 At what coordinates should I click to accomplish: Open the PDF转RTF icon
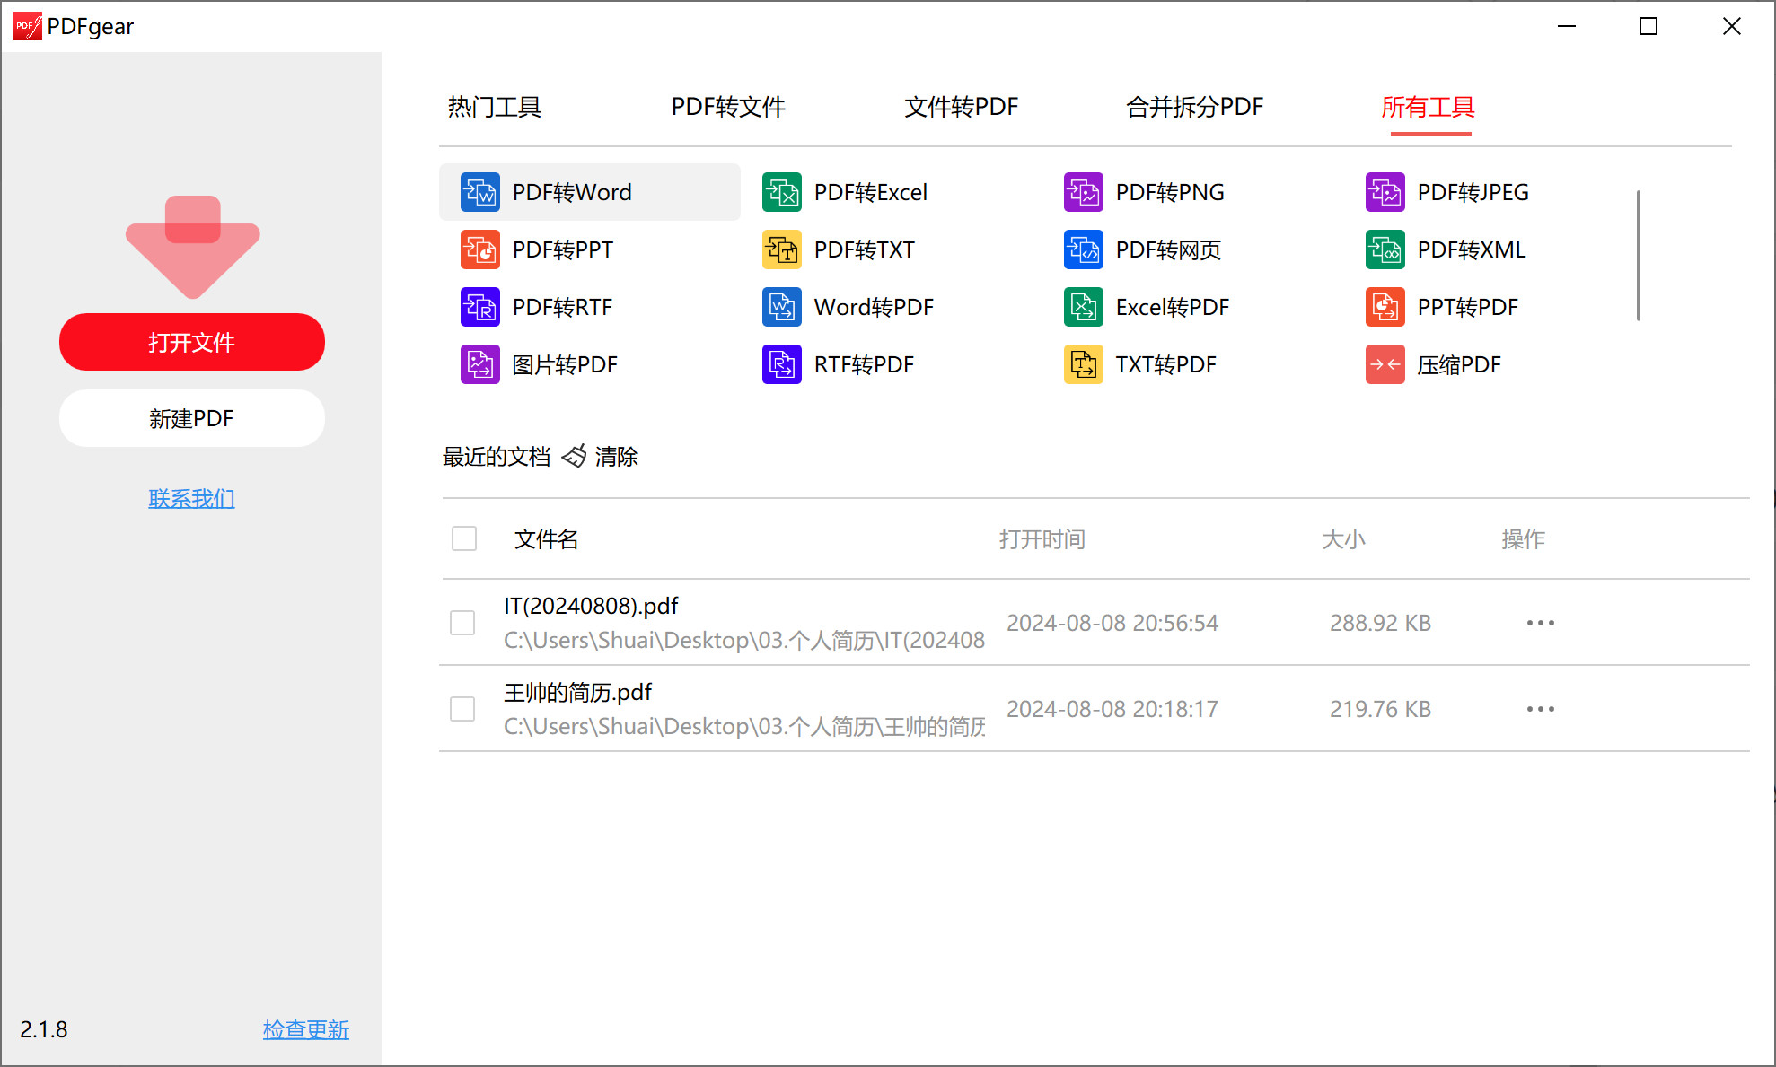[479, 307]
